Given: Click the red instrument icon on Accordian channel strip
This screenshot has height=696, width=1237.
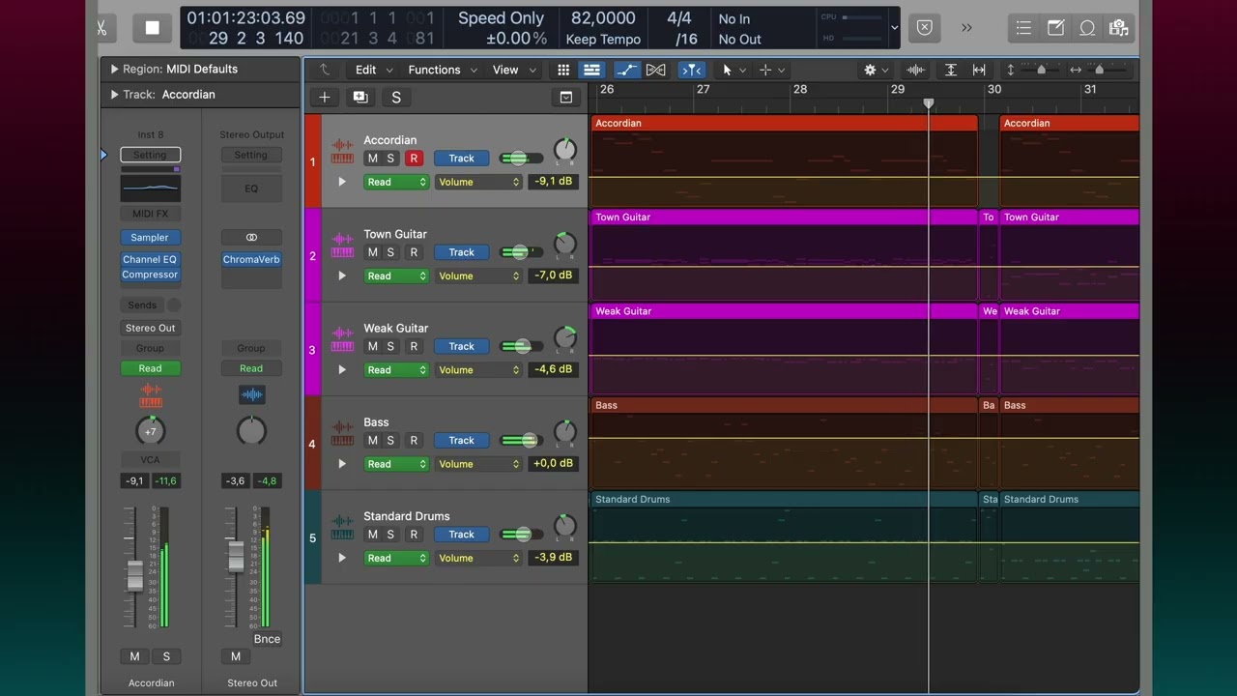Looking at the screenshot, I should pyautogui.click(x=150, y=395).
